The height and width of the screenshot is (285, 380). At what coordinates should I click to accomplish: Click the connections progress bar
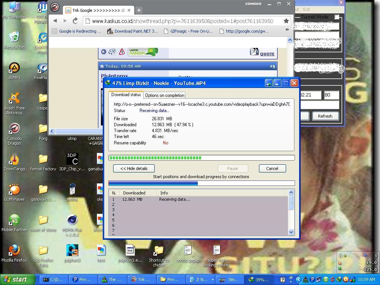point(202,183)
